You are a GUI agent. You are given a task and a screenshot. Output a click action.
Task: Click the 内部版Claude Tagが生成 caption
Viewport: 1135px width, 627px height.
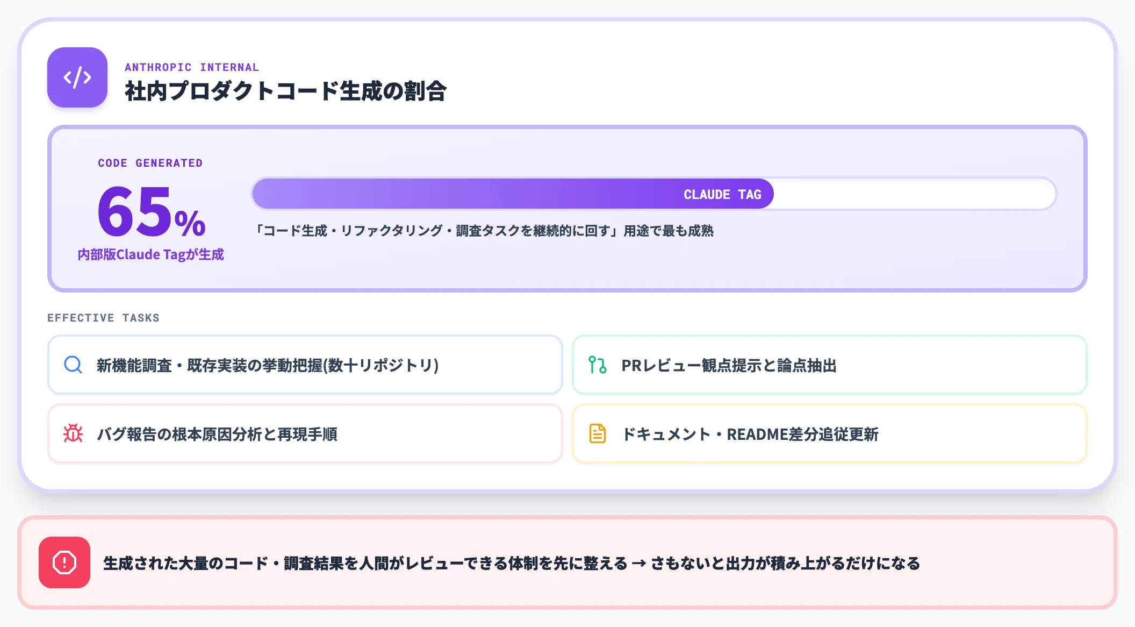click(150, 254)
